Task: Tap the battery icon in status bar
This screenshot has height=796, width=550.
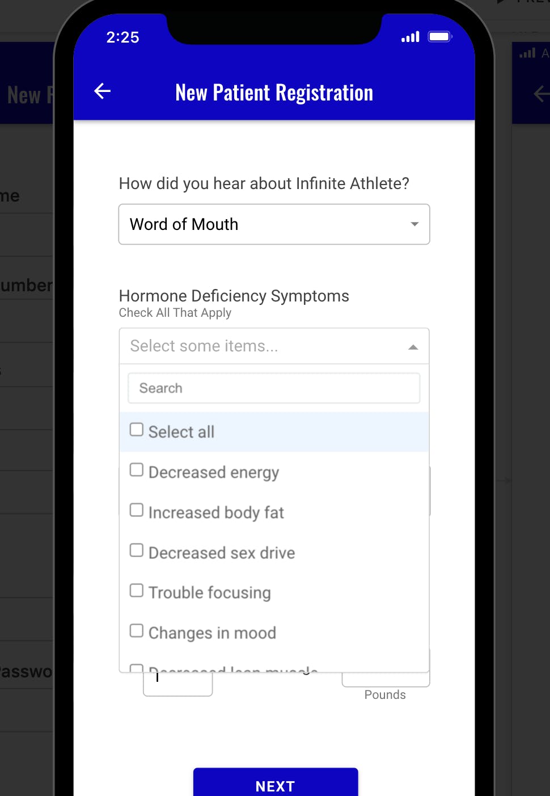Action: tap(439, 37)
